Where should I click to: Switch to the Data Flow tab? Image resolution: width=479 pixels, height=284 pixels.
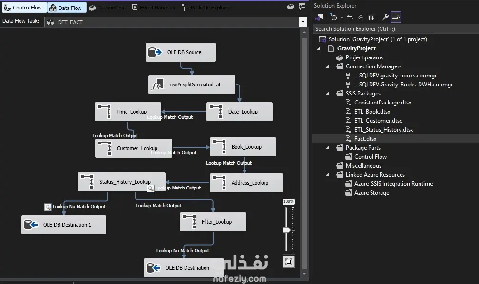[67, 8]
